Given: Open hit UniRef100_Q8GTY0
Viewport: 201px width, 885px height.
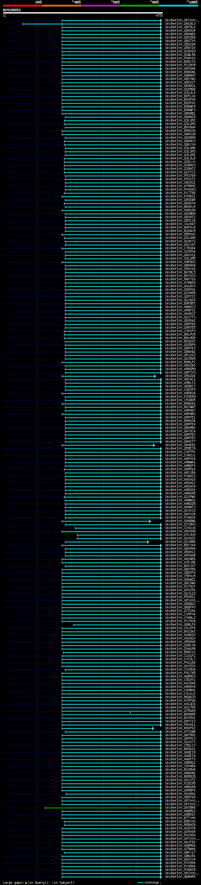Looking at the screenshot, I should pyautogui.click(x=180, y=41).
